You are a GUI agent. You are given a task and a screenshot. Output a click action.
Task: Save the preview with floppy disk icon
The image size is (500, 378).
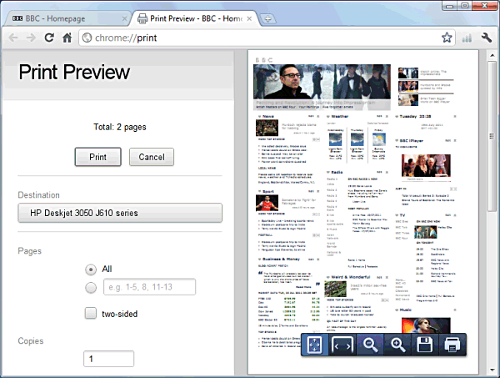pos(425,345)
